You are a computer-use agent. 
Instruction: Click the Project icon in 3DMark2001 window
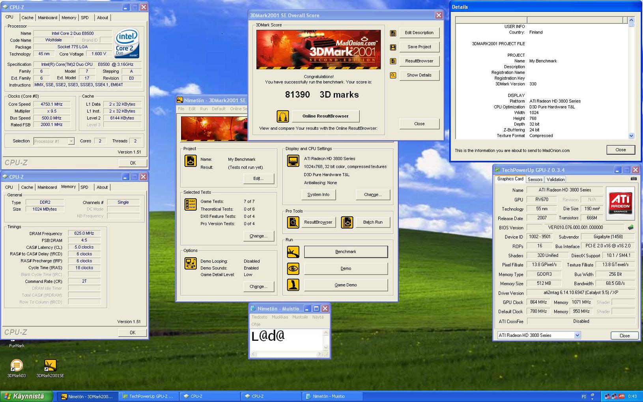191,161
